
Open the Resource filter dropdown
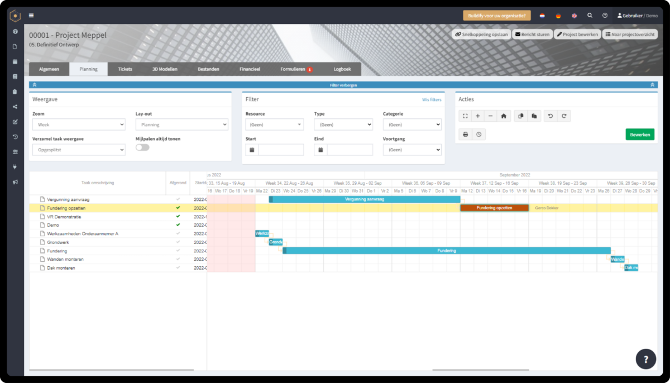point(275,124)
